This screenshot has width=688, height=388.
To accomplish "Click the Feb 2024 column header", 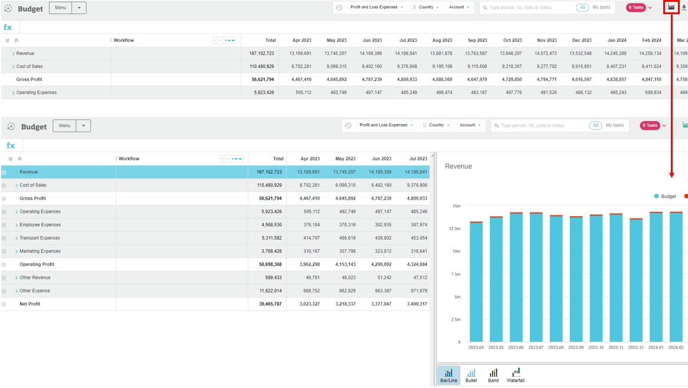I will pyautogui.click(x=651, y=40).
